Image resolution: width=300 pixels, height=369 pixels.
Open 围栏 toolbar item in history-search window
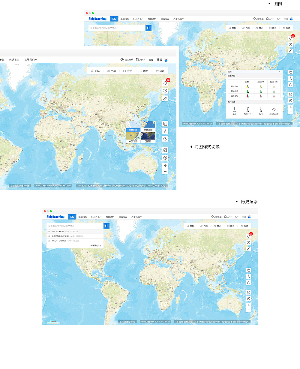(x=231, y=226)
